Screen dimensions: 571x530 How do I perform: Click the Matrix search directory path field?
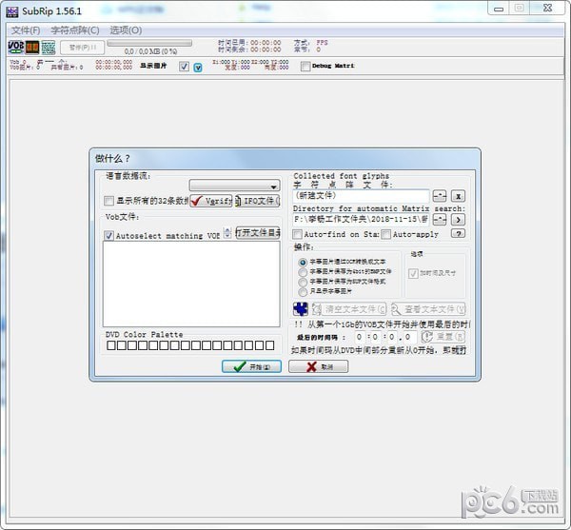pyautogui.click(x=361, y=220)
